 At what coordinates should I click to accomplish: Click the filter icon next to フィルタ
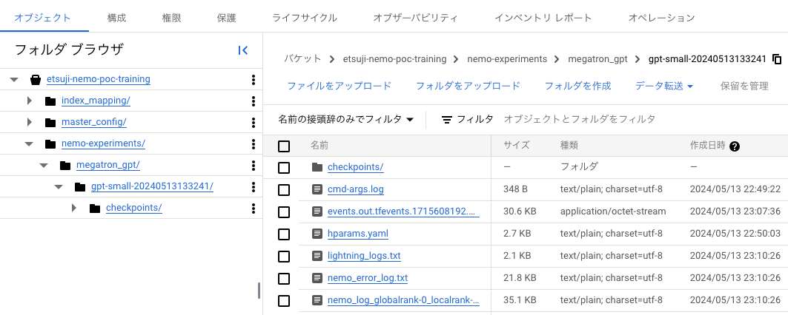(x=446, y=119)
